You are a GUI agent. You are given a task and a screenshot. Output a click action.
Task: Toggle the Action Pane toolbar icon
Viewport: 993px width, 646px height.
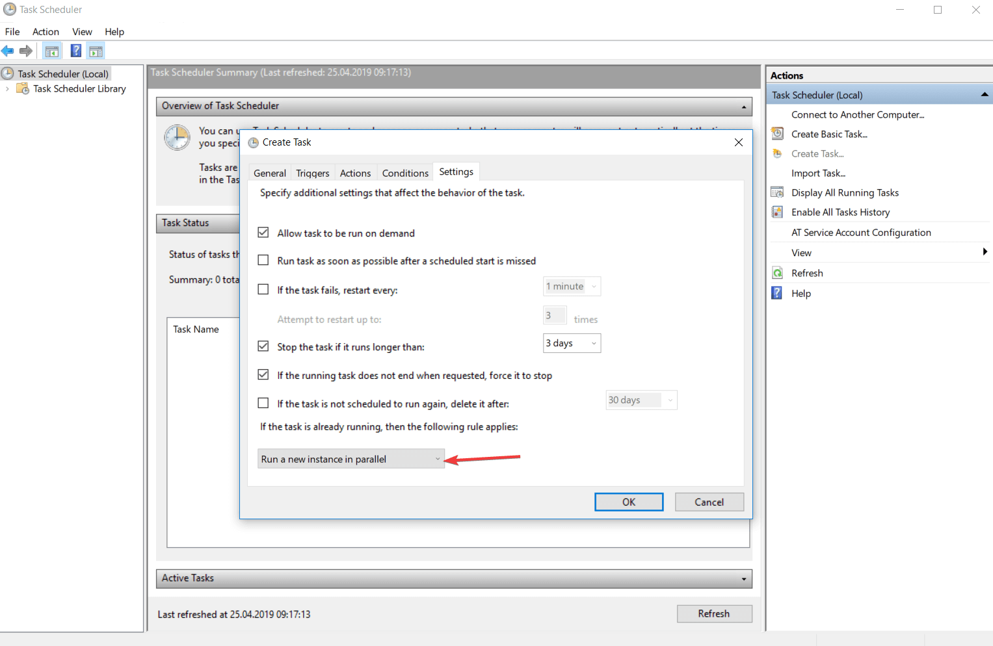pyautogui.click(x=96, y=51)
